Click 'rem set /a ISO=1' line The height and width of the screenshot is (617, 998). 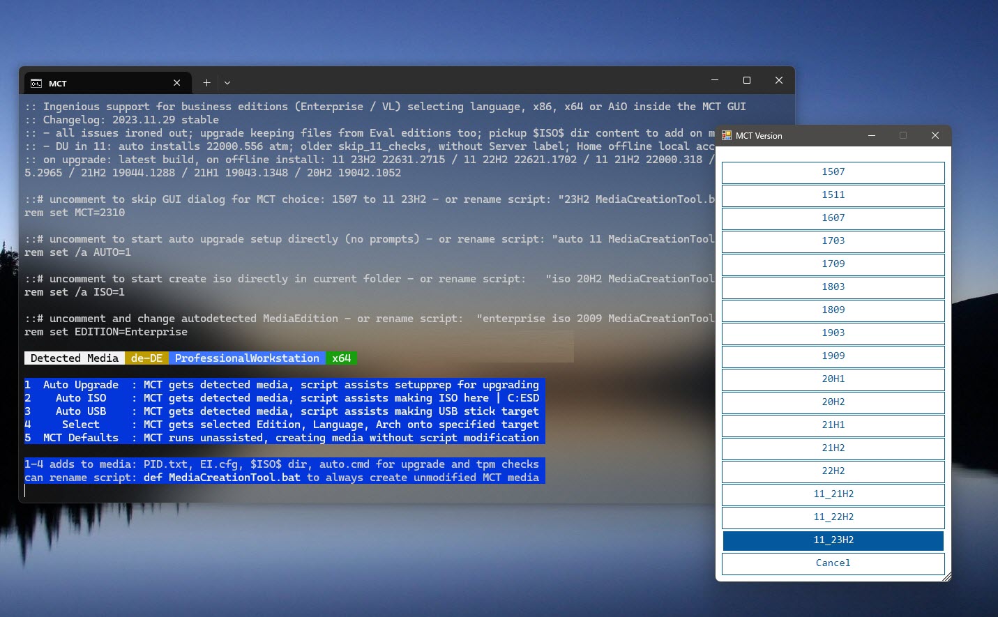[x=75, y=292]
